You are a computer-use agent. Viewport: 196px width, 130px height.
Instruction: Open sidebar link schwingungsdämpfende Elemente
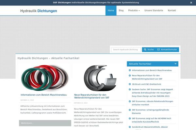[x=150, y=111]
